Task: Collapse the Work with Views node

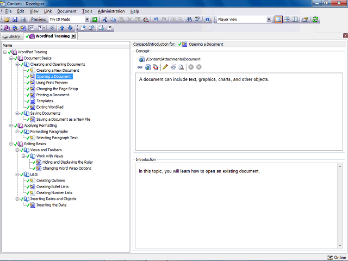Action: pyautogui.click(x=23, y=156)
